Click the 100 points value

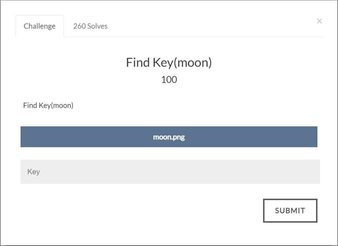point(169,79)
